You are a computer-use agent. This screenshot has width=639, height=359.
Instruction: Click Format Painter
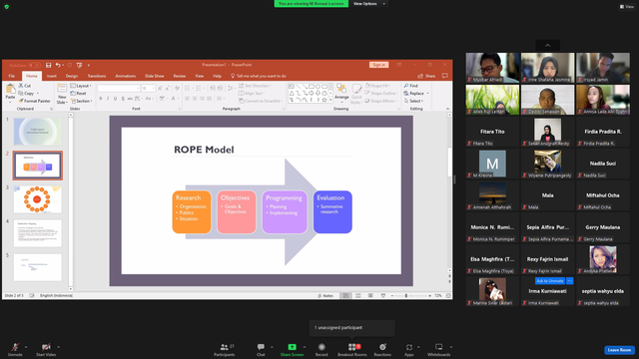(34, 101)
